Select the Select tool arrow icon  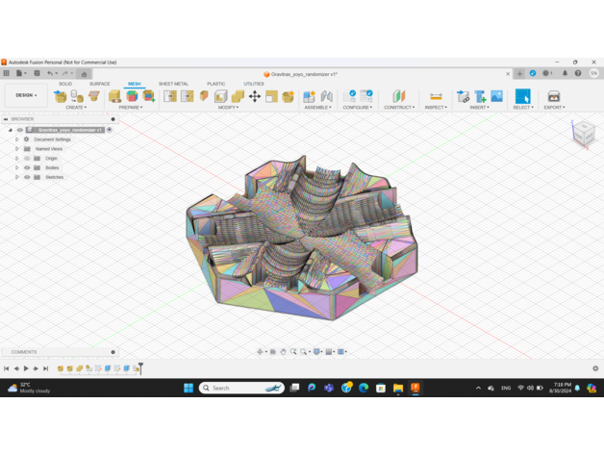522,95
